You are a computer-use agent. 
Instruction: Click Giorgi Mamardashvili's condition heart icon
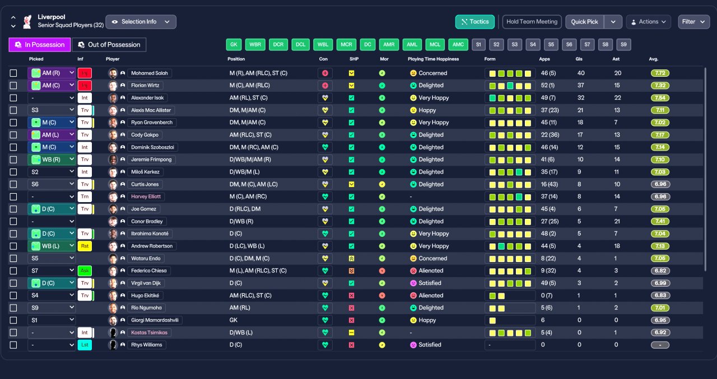click(x=325, y=320)
